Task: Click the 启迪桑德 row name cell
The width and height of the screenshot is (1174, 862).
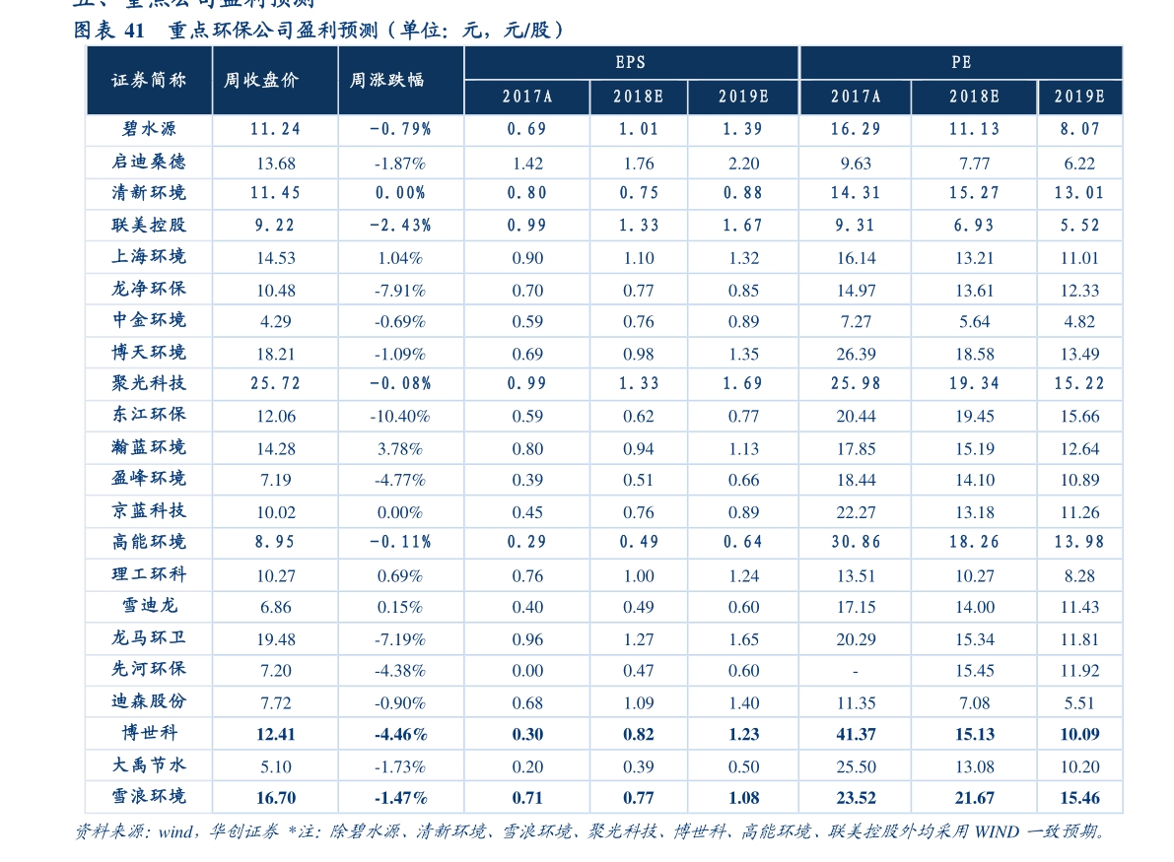Action: (148, 162)
